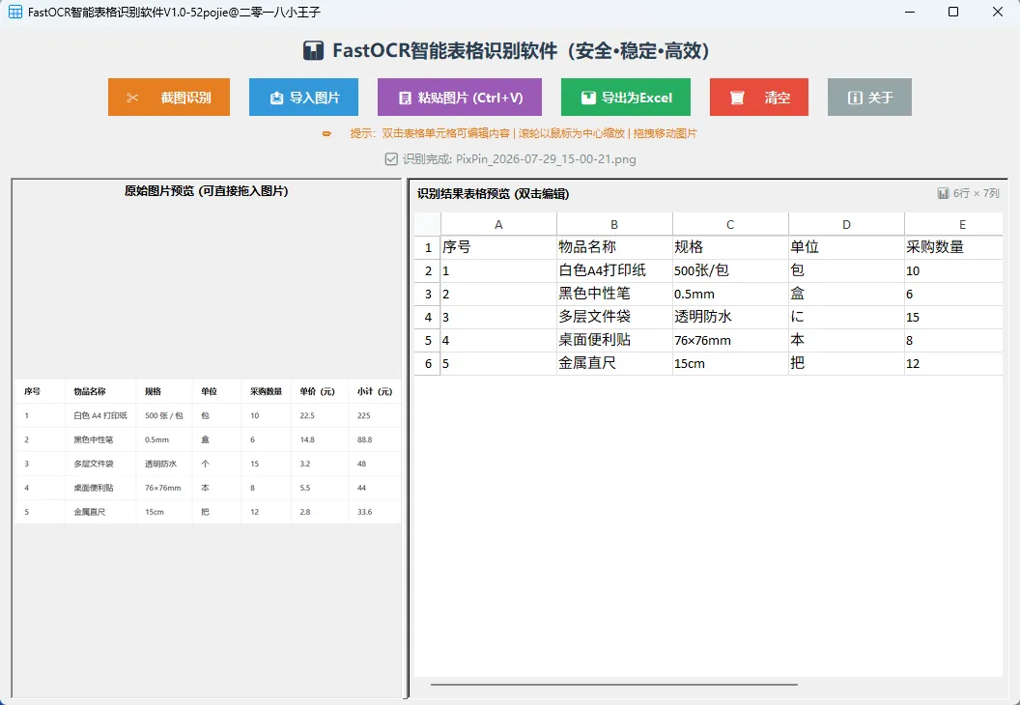
Task: Click the info icon beside 关于
Action: click(x=855, y=98)
